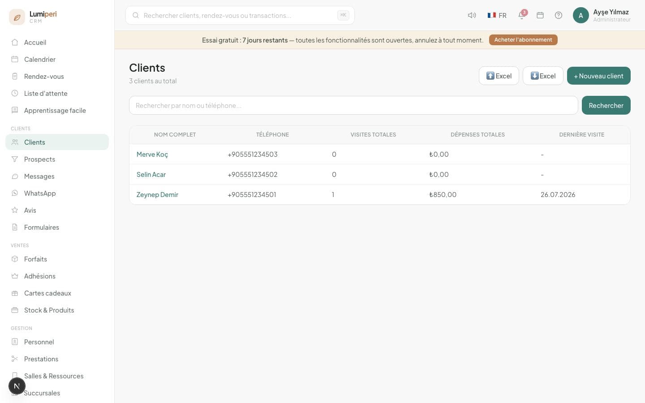Click the Personnel badge icon

click(x=15, y=342)
